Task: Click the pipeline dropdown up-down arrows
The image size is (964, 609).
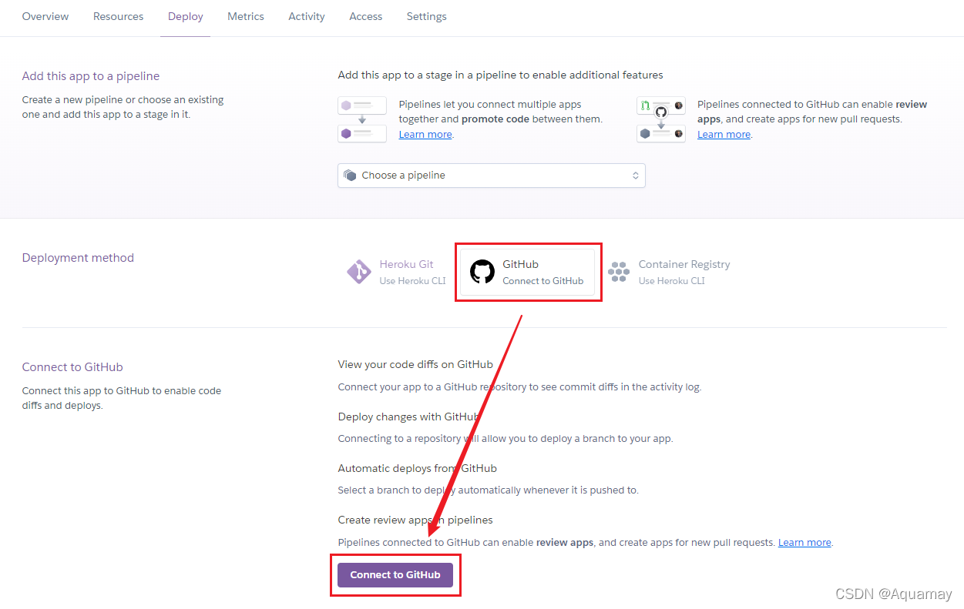Action: click(x=636, y=176)
